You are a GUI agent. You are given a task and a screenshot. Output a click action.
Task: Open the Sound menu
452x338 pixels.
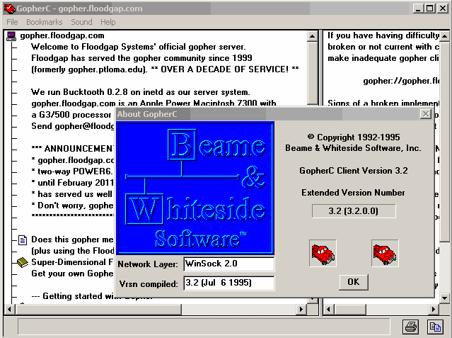click(x=81, y=22)
